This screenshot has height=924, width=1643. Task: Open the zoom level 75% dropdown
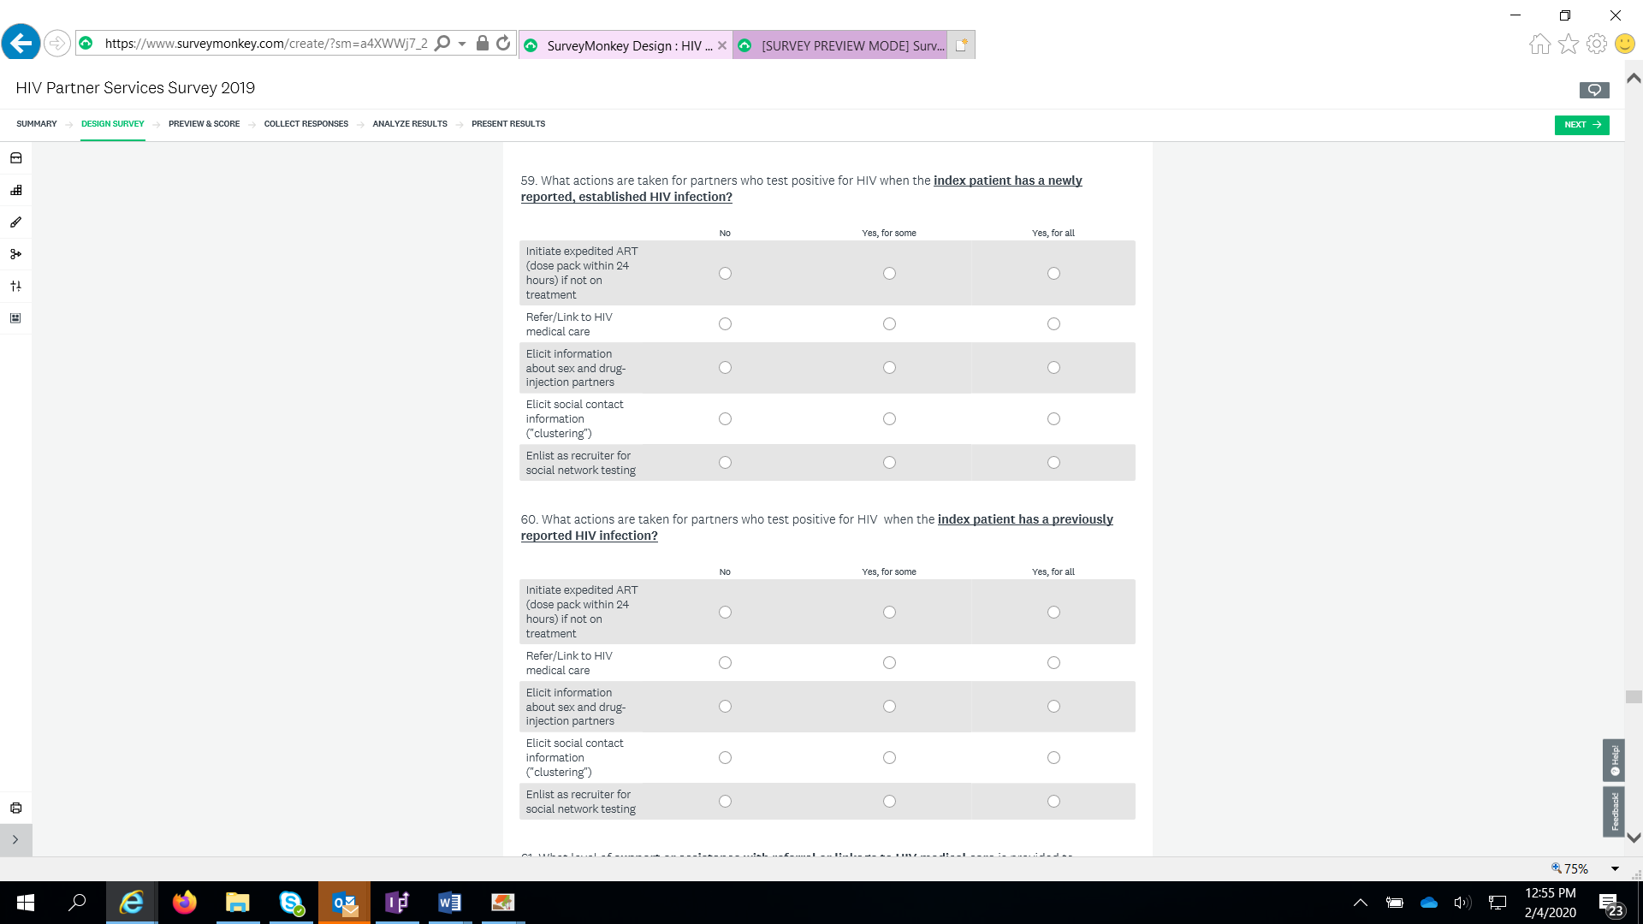1615,868
